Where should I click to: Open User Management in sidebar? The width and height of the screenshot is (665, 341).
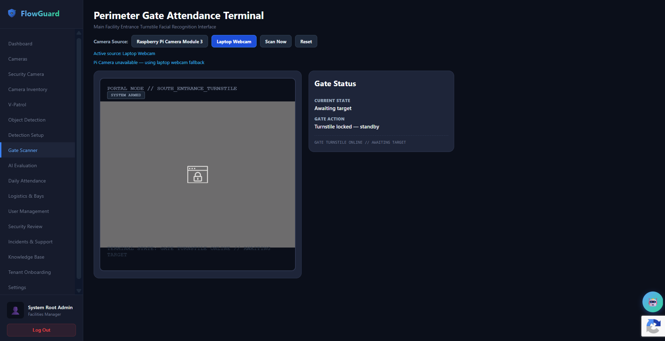point(37,211)
